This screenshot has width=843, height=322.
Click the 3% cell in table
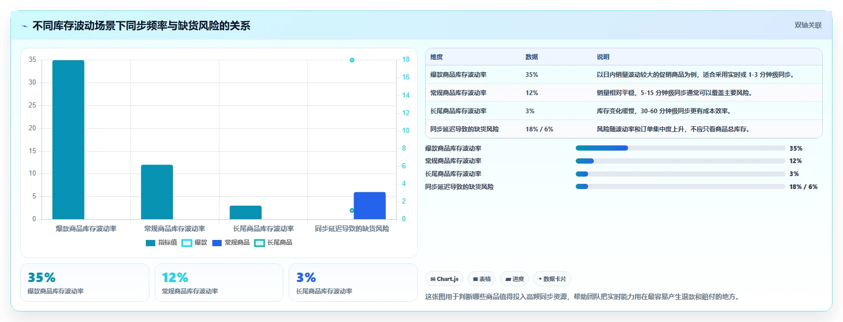coord(530,111)
